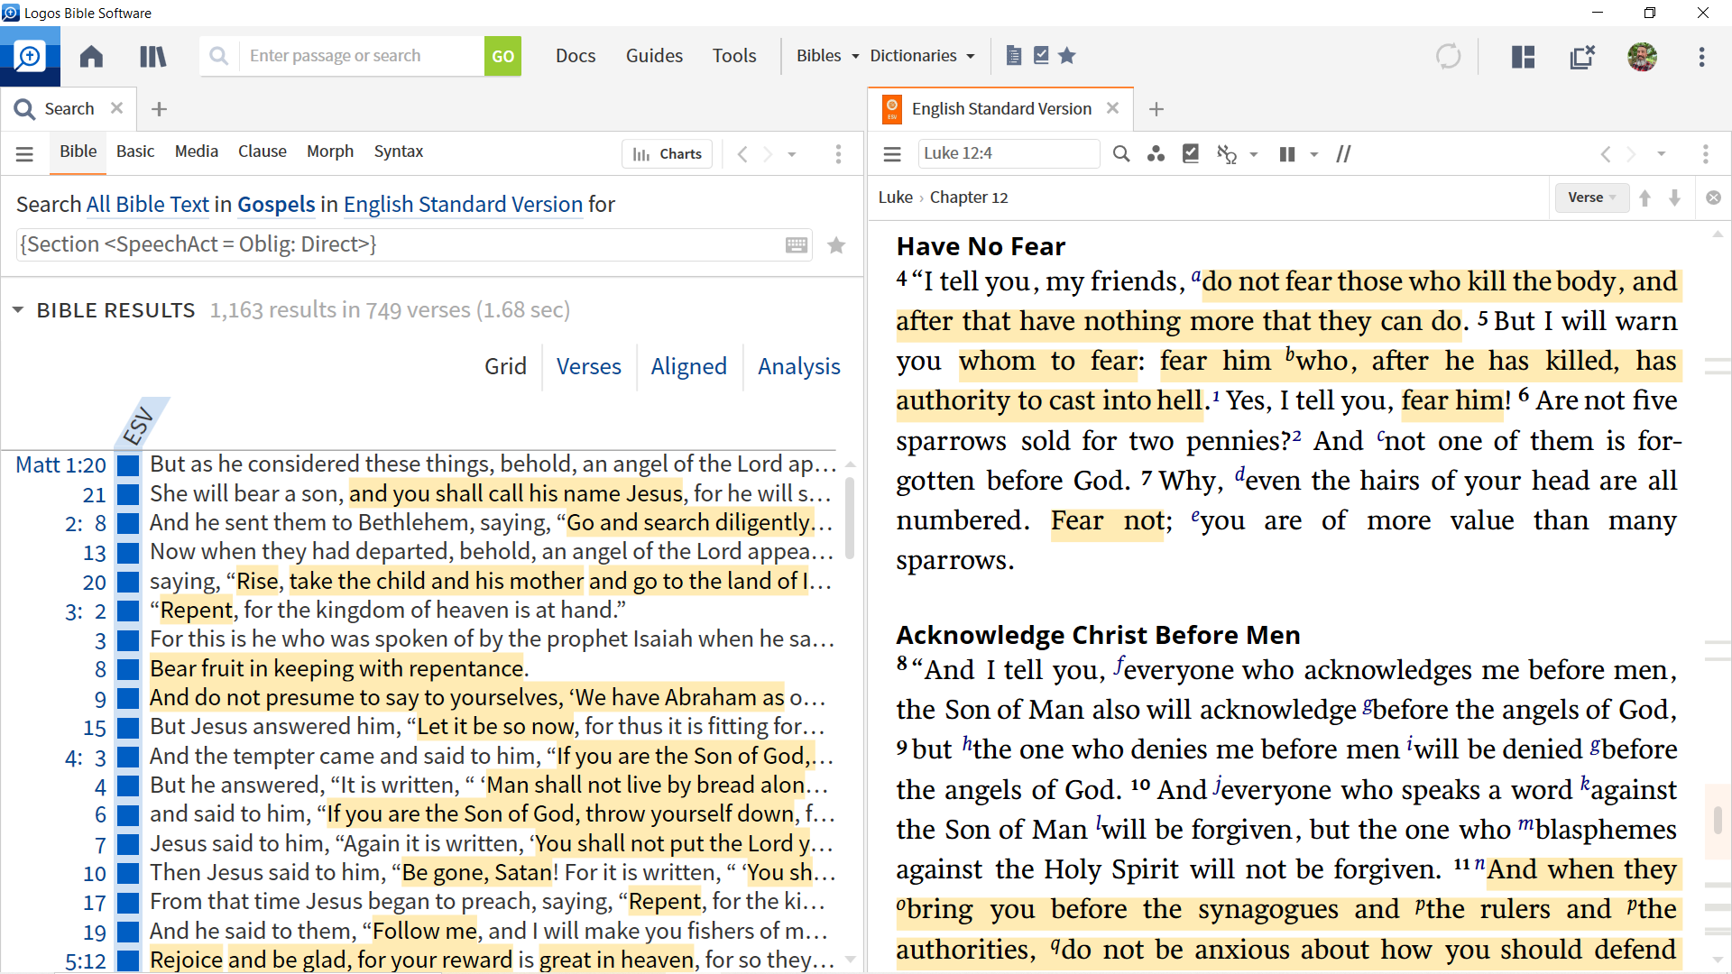Click the passage or search input field
The height and width of the screenshot is (974, 1732).
(361, 56)
